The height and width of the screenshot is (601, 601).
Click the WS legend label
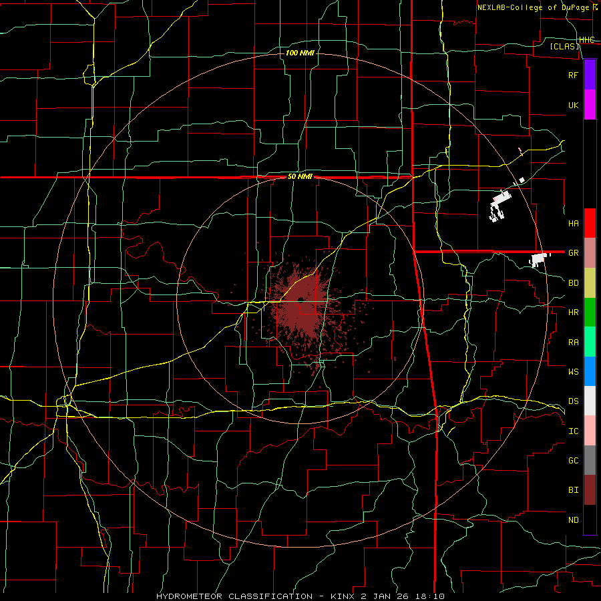574,372
